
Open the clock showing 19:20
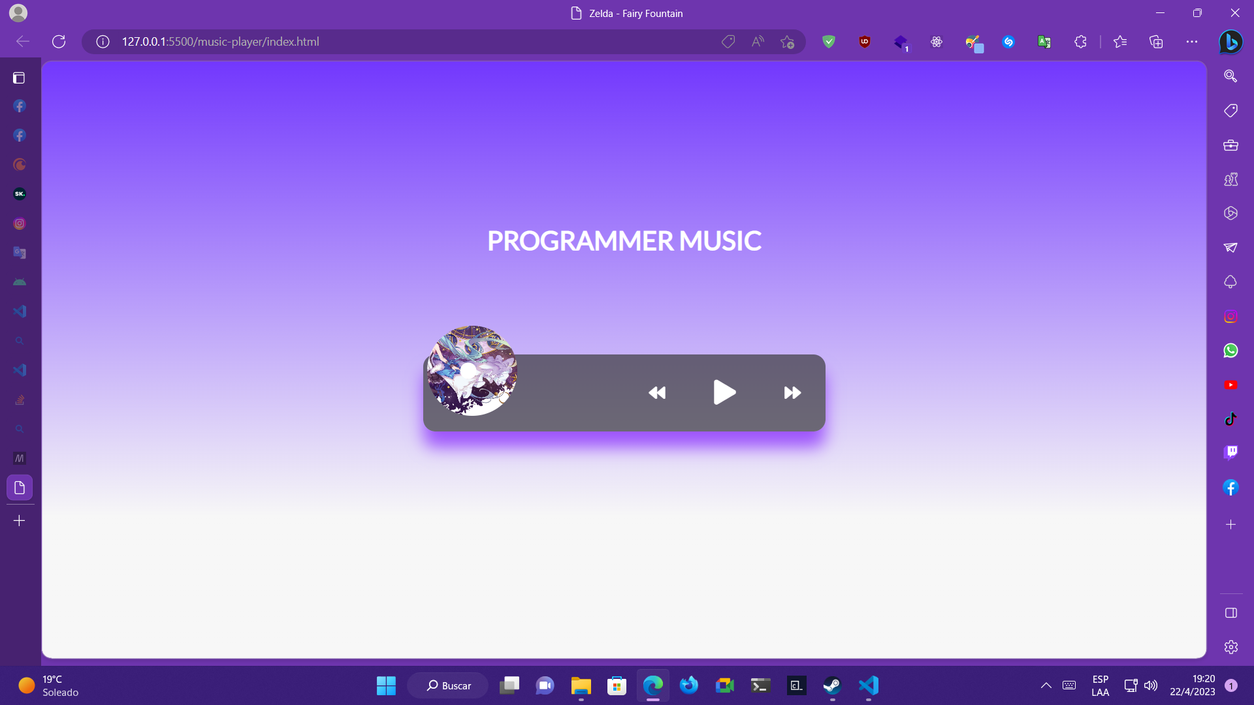[1193, 685]
